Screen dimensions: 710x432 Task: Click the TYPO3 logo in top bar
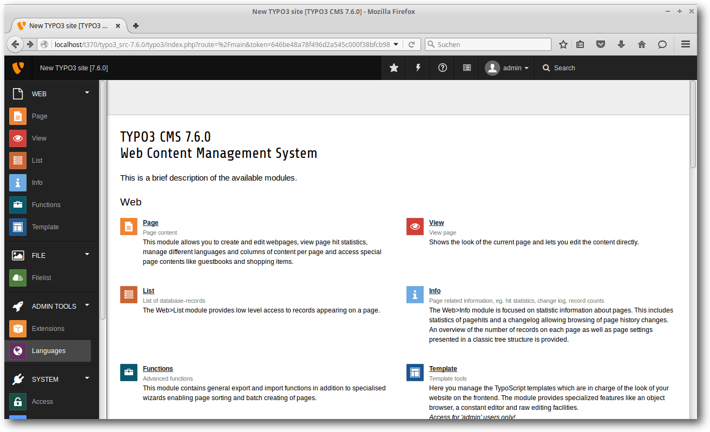(x=18, y=68)
